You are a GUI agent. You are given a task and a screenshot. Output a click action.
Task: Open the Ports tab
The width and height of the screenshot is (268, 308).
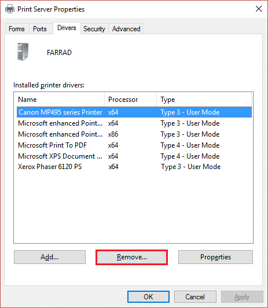point(40,29)
